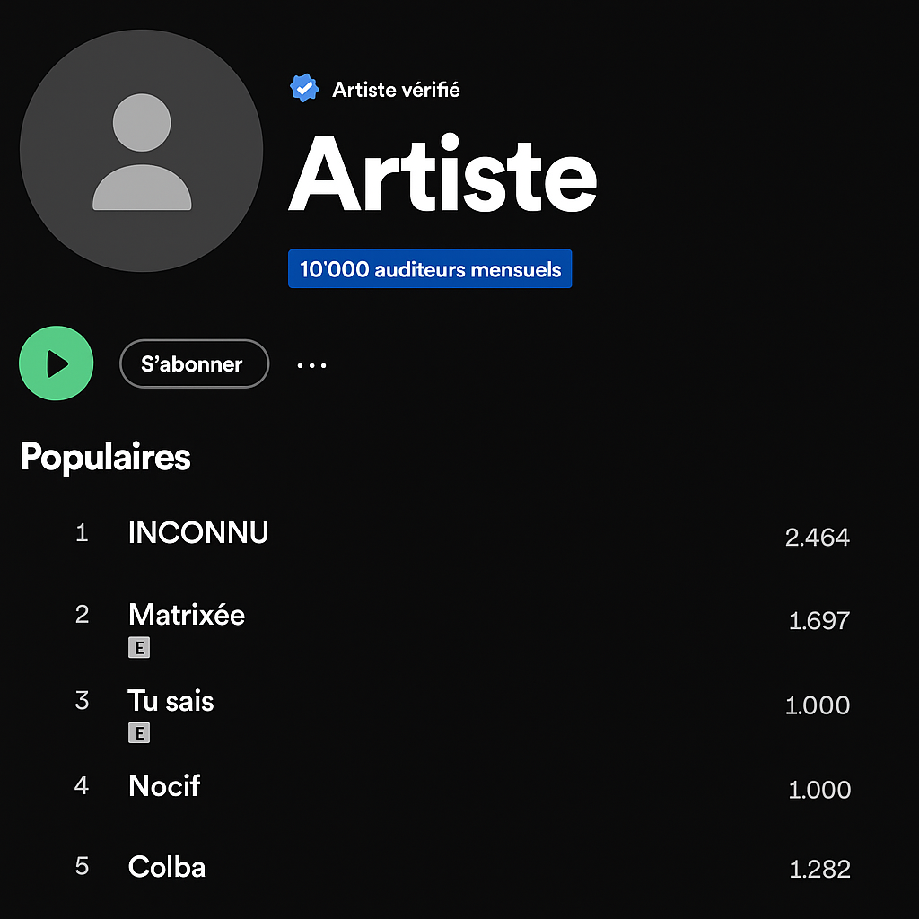Viewport: 919px width, 919px height.
Task: Click the person silhouette in the avatar
Action: pos(143,153)
